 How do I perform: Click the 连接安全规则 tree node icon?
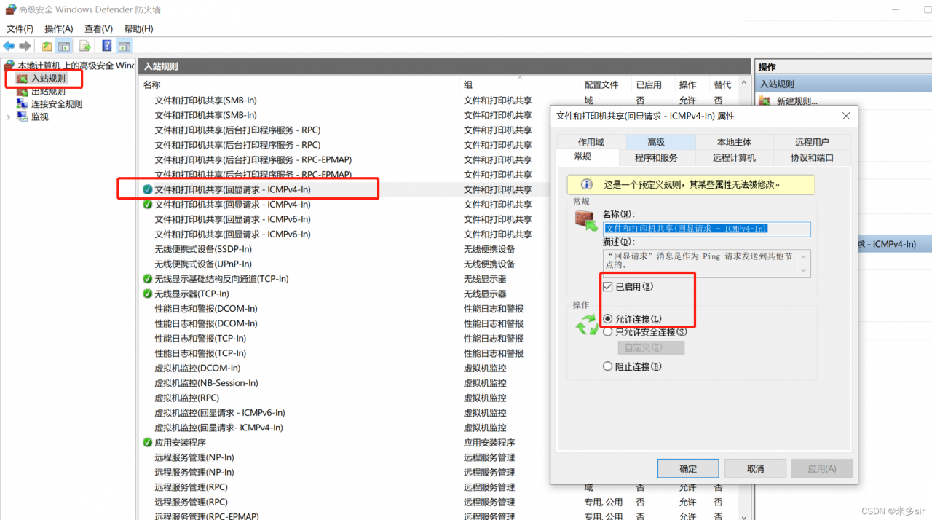(x=23, y=104)
